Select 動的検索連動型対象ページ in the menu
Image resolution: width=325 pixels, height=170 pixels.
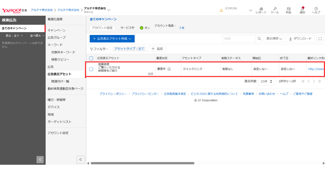pyautogui.click(x=66, y=89)
